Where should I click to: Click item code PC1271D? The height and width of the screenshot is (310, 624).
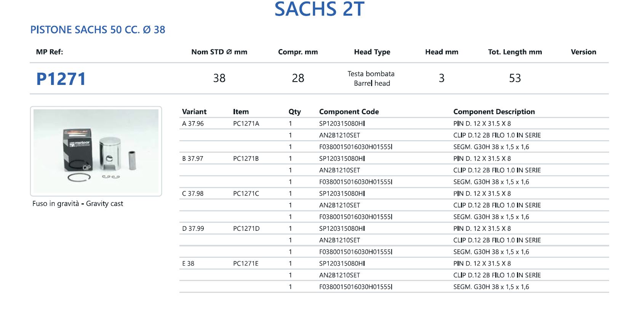(x=246, y=229)
